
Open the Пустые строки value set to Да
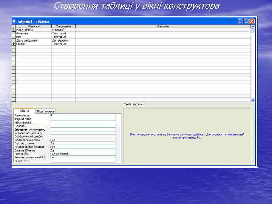tap(83, 144)
